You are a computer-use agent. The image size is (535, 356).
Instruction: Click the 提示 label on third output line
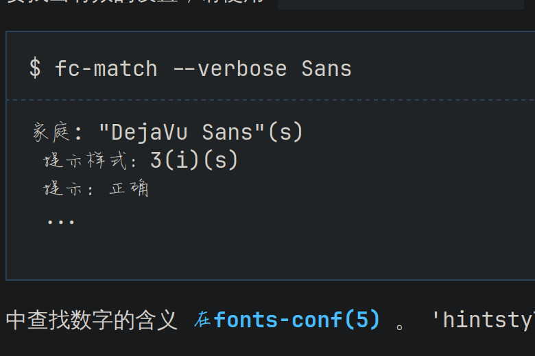click(x=63, y=188)
